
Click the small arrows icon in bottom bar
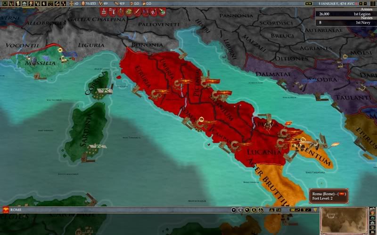click(279, 210)
